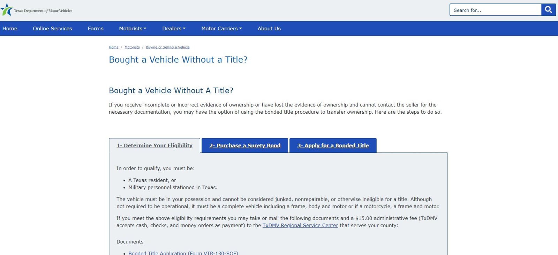
Task: Expand the Motorists dropdown menu
Action: tap(133, 29)
